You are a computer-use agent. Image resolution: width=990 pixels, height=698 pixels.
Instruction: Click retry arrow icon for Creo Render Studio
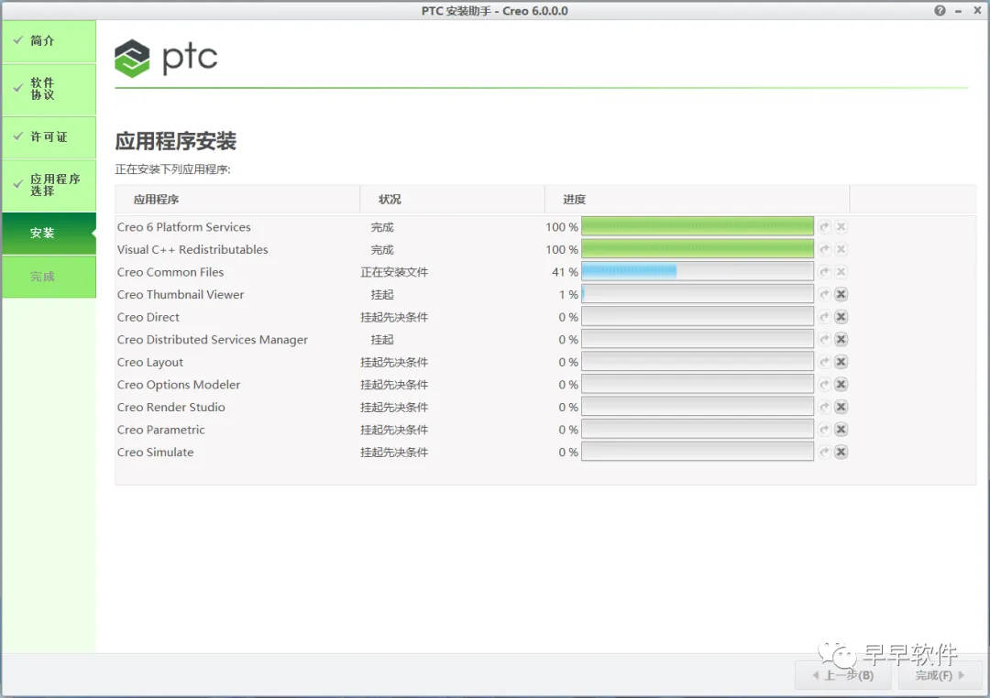click(825, 407)
